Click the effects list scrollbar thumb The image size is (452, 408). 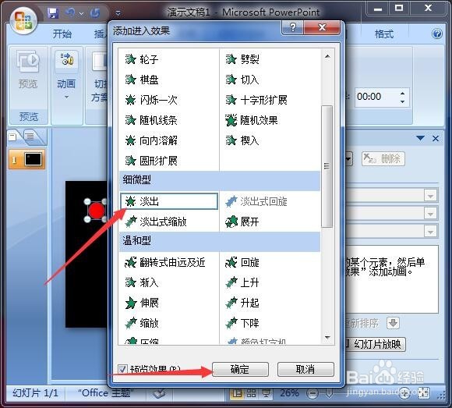point(327,166)
